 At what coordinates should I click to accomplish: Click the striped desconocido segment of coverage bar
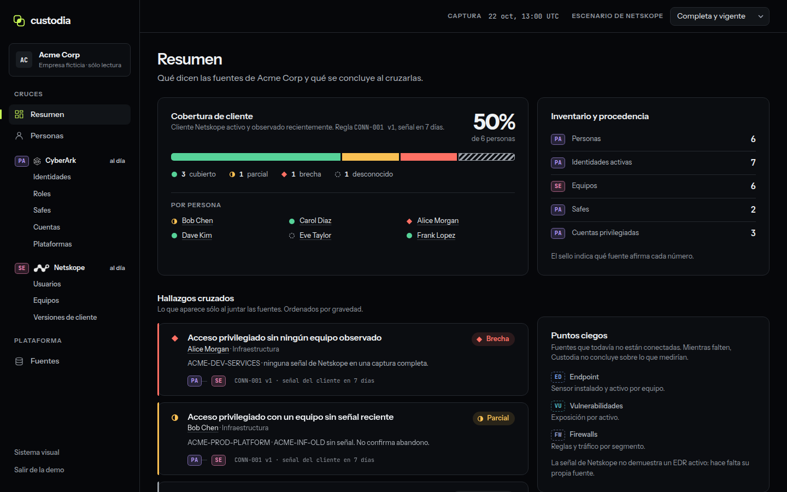coord(486,157)
